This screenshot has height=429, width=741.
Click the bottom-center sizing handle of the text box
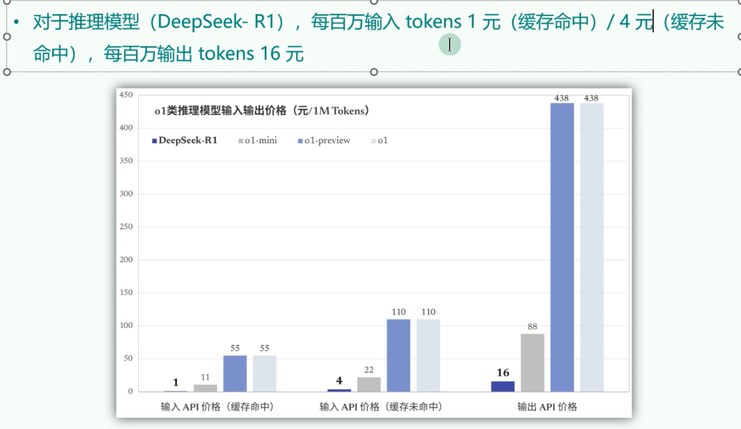point(374,72)
